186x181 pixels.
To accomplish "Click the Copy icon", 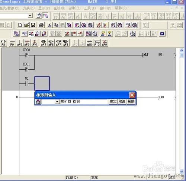I will tap(56, 25).
